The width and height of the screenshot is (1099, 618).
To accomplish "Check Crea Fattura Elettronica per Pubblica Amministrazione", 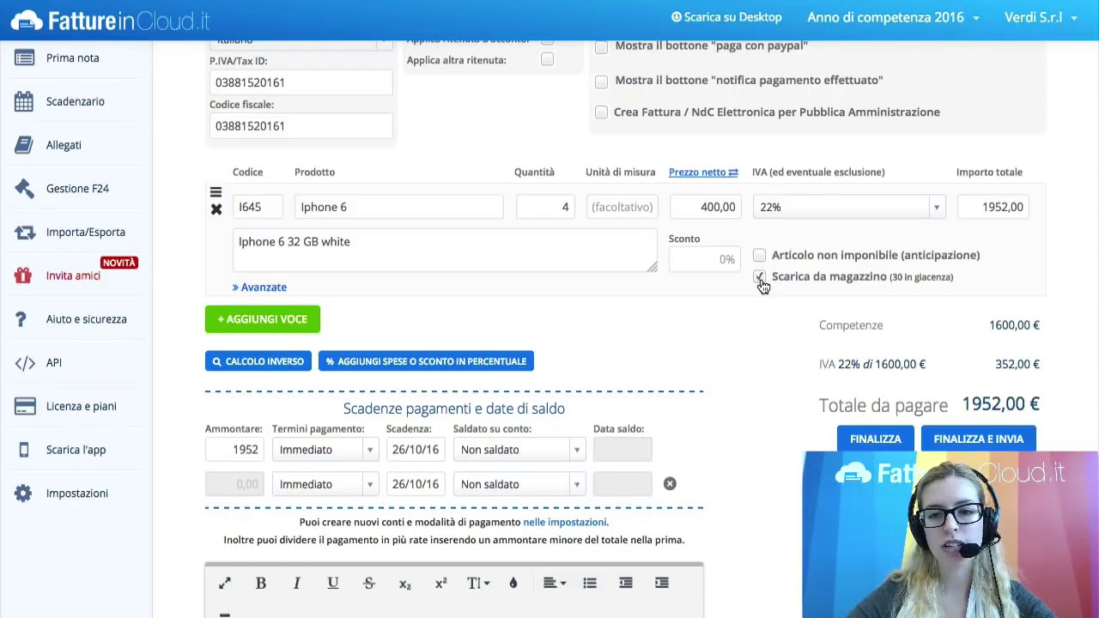I will coord(601,112).
